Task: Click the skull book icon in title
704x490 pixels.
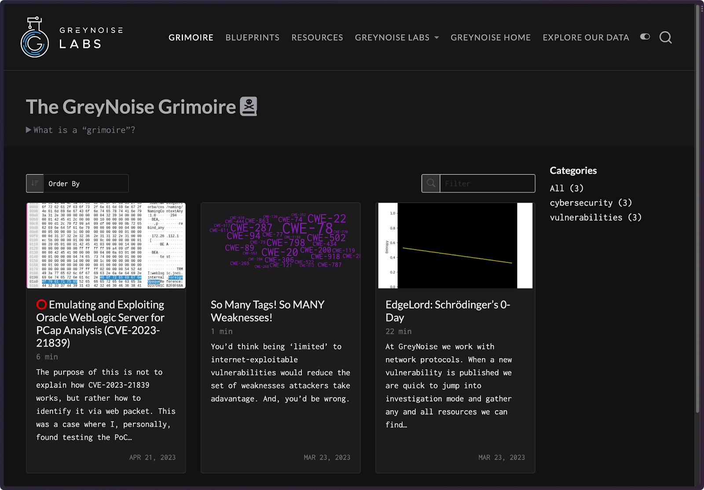Action: pyautogui.click(x=249, y=106)
